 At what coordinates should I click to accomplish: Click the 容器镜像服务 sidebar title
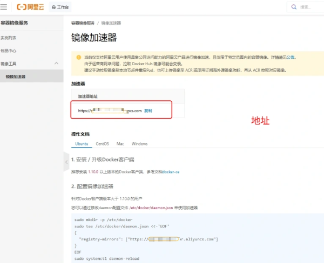14,23
